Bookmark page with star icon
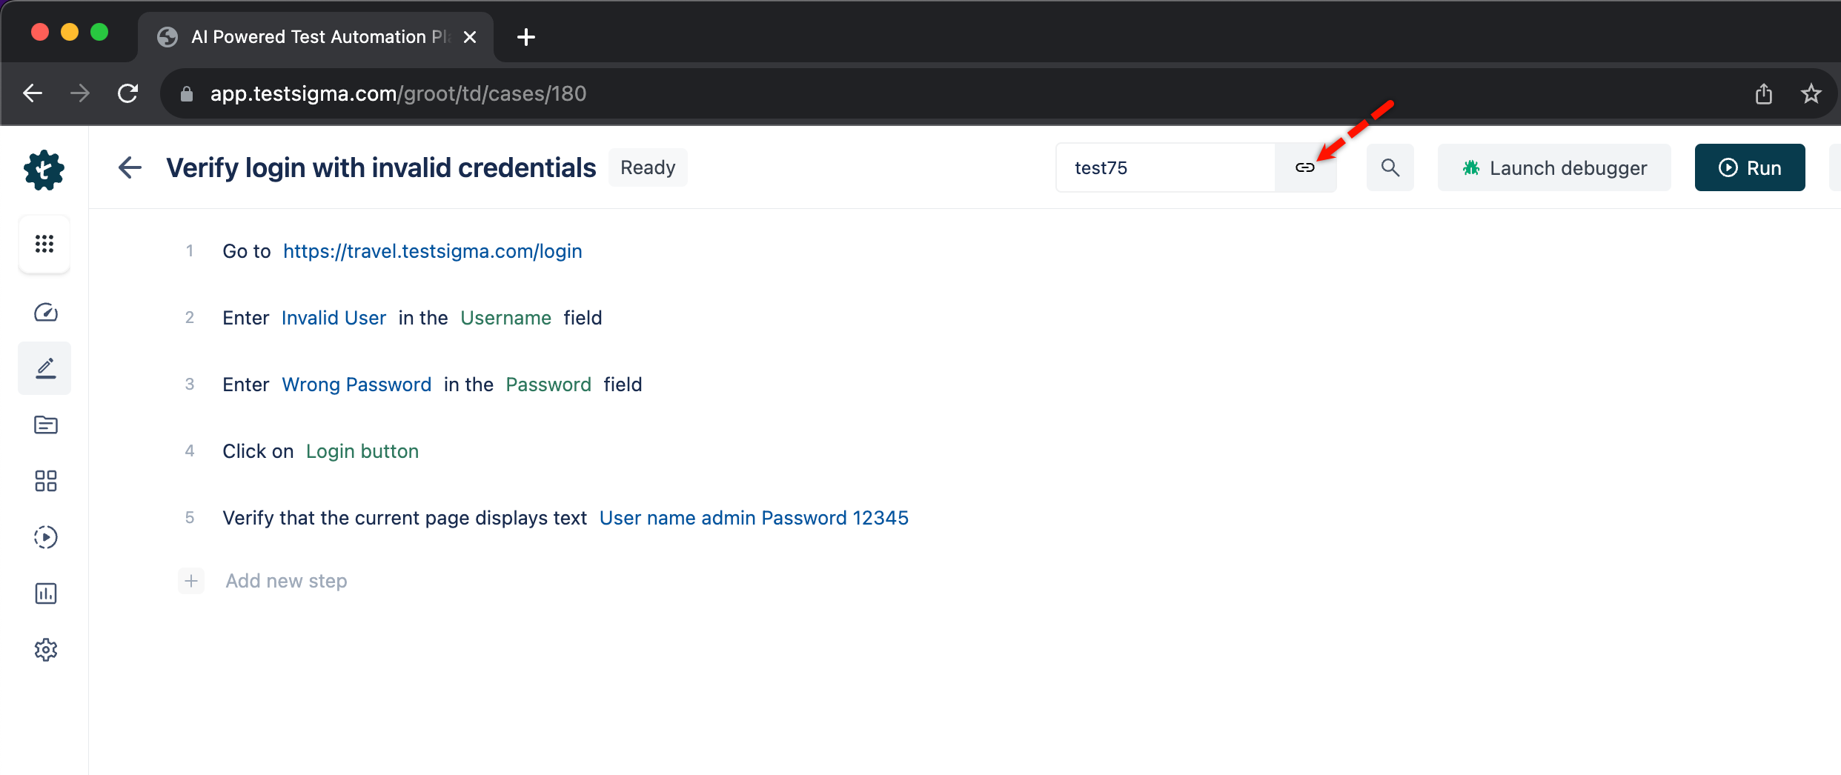 point(1811,93)
